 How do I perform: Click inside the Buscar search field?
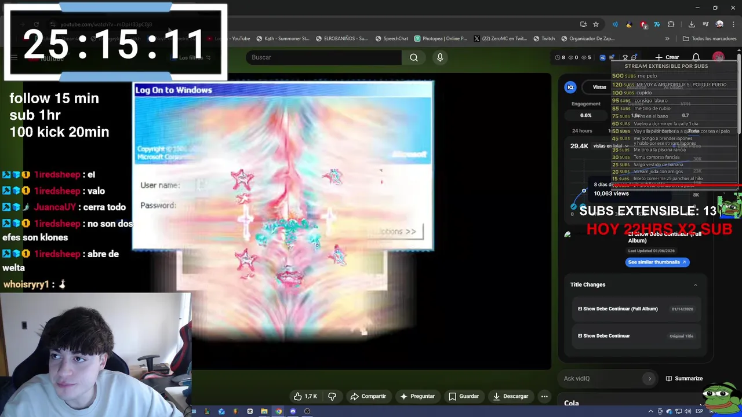[324, 57]
